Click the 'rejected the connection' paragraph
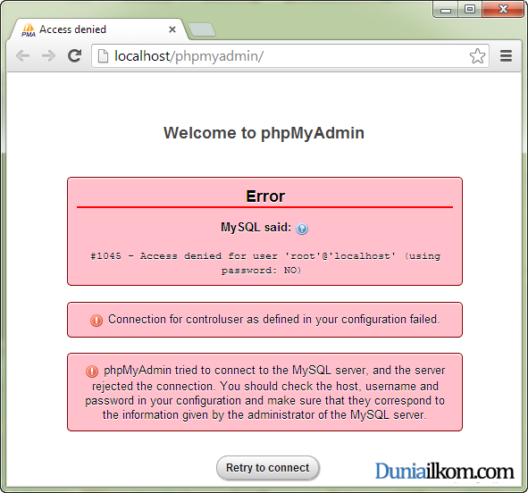The height and width of the screenshot is (493, 528). (265, 393)
